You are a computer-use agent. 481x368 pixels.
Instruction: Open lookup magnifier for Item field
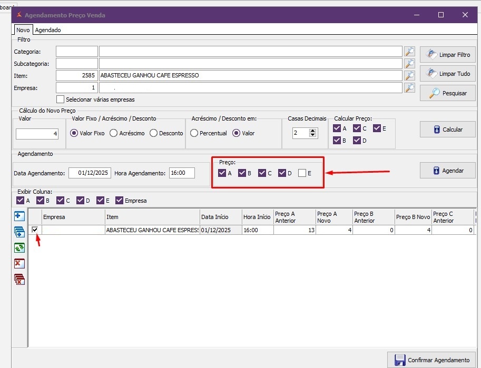[x=409, y=75]
